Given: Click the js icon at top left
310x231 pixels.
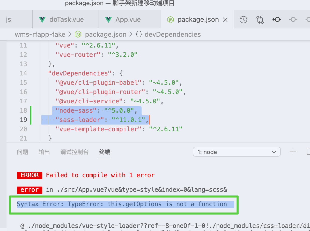Looking at the screenshot, I should point(8,19).
